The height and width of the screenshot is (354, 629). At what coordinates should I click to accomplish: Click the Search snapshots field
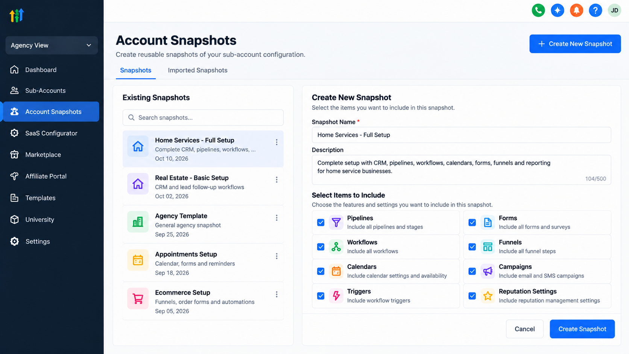point(203,118)
